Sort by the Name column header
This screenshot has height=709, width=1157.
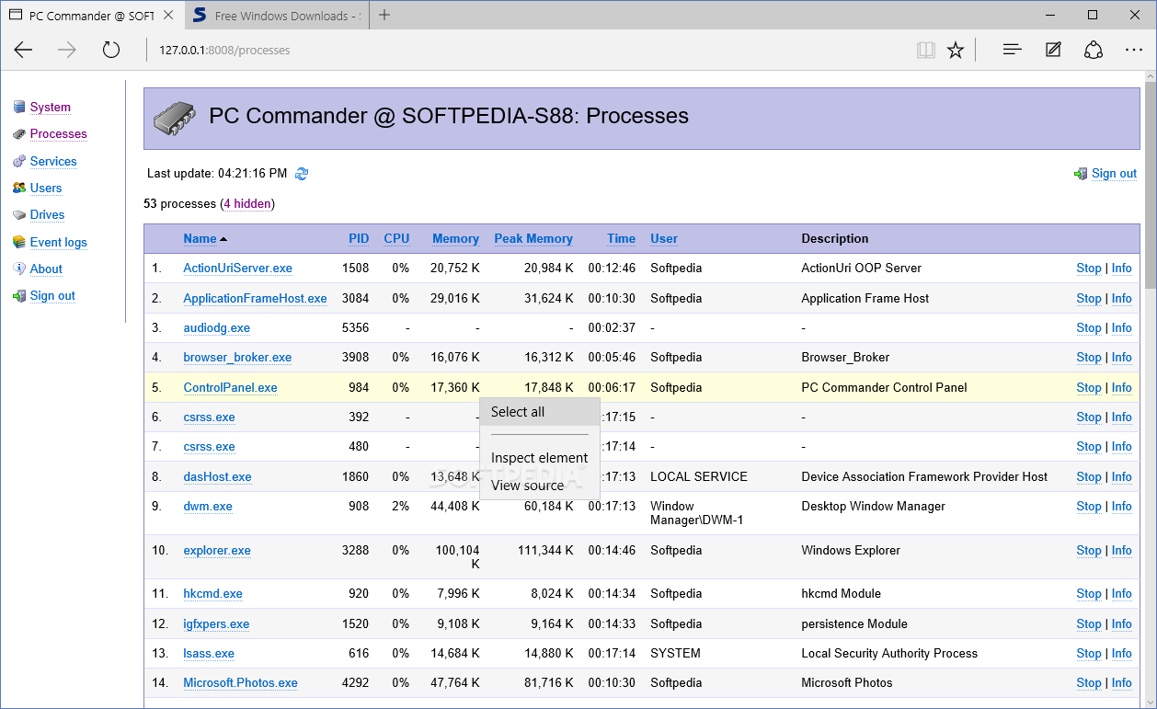pos(200,238)
